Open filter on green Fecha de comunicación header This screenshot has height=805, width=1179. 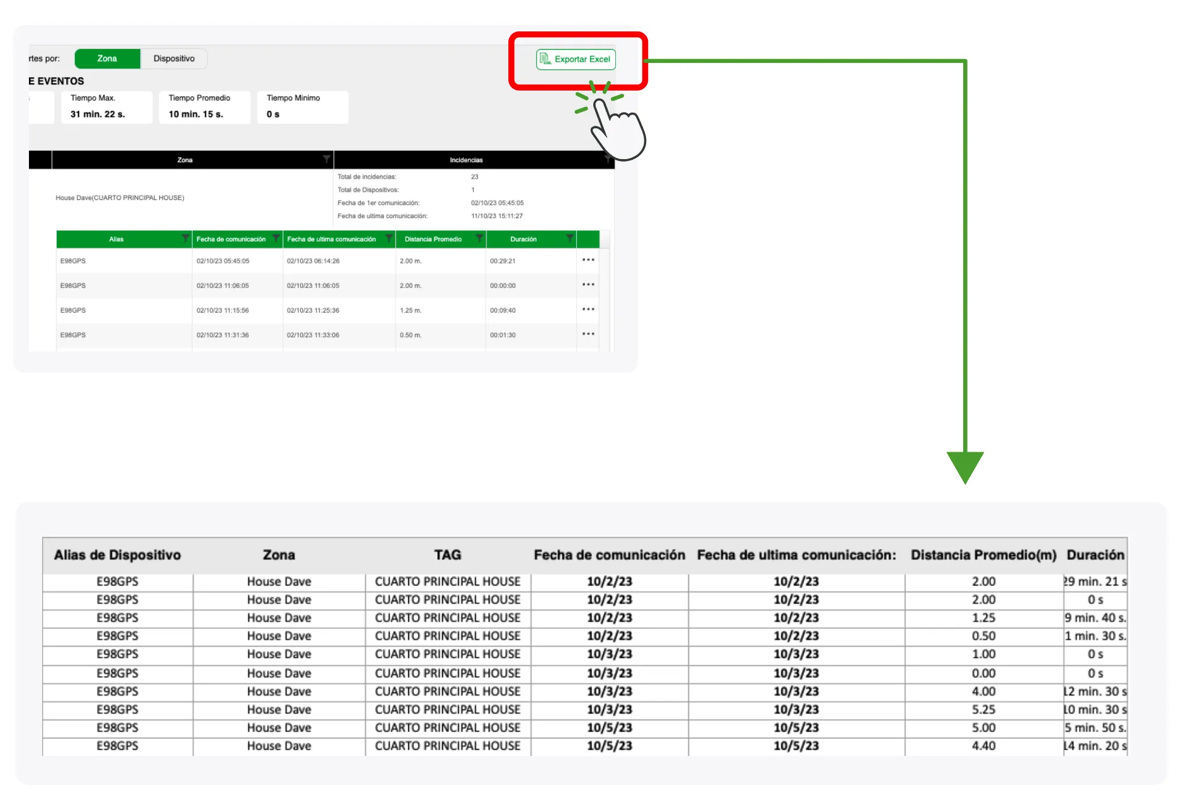pyautogui.click(x=276, y=238)
